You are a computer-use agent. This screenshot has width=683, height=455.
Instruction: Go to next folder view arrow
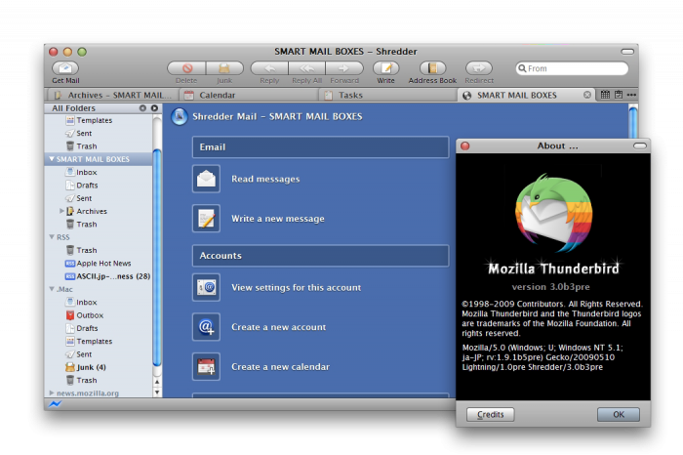(154, 108)
